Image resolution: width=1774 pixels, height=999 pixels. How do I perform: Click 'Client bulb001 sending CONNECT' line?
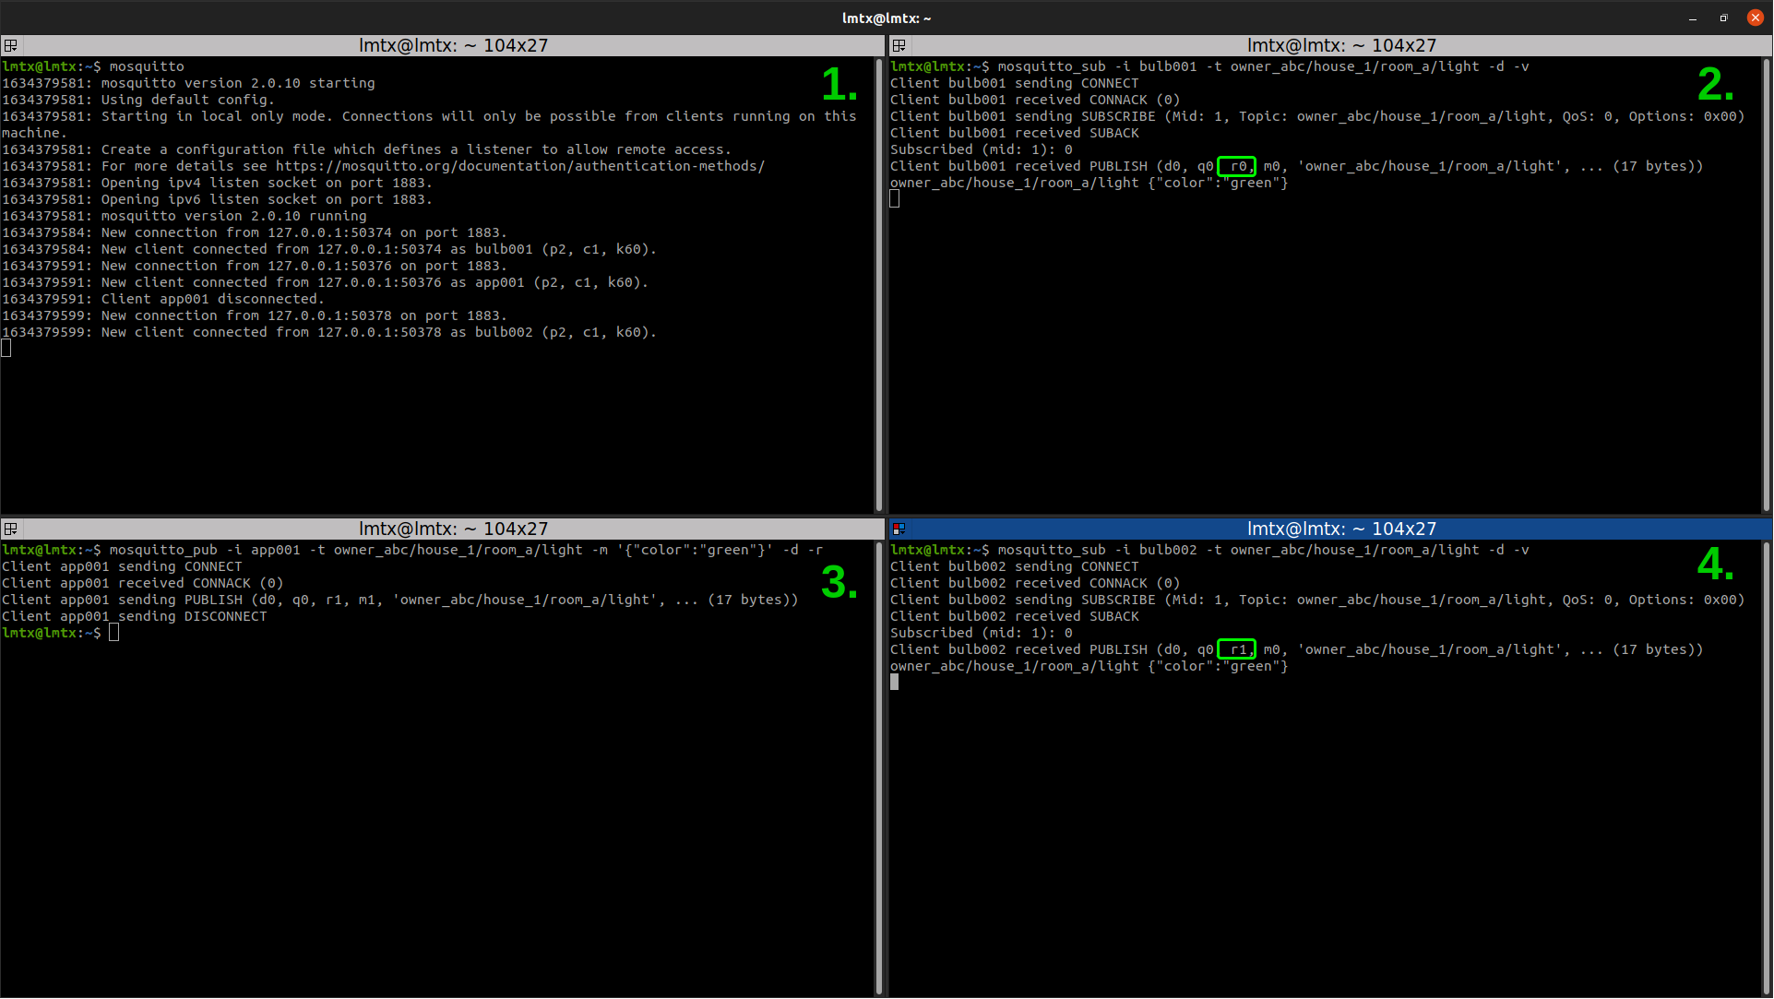tap(1015, 83)
